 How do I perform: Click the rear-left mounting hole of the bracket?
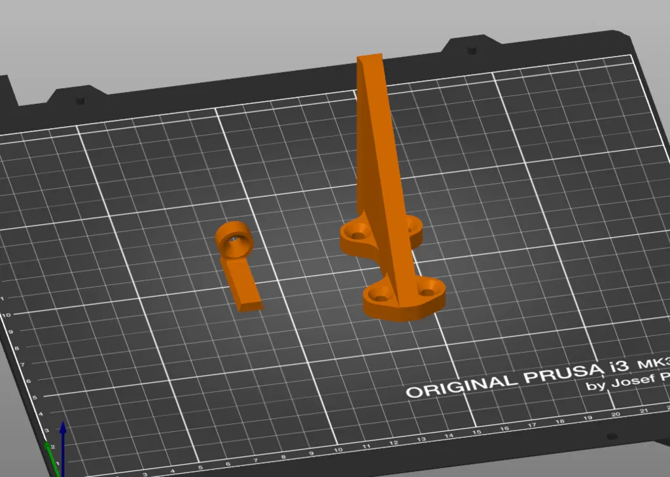tap(357, 231)
